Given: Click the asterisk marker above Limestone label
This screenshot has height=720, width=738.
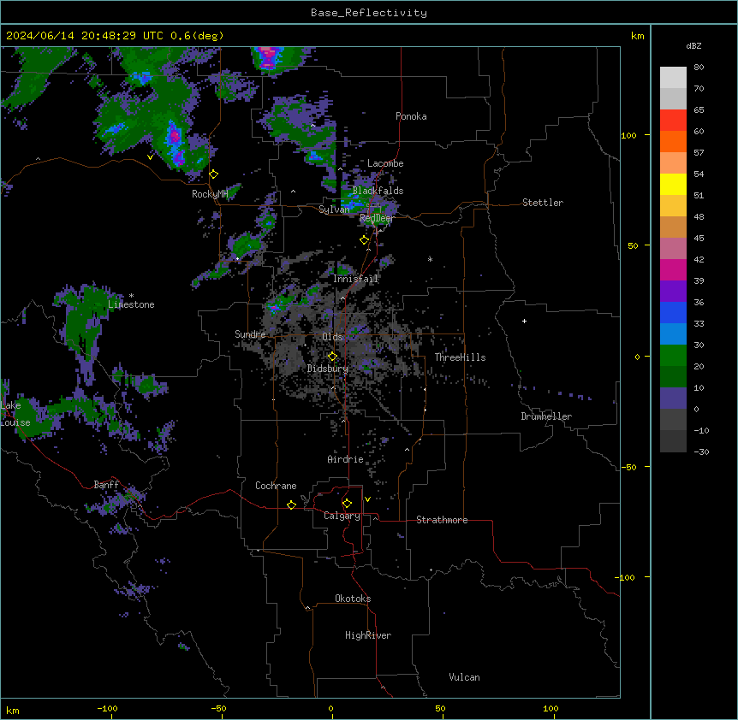Looking at the screenshot, I should point(131,296).
